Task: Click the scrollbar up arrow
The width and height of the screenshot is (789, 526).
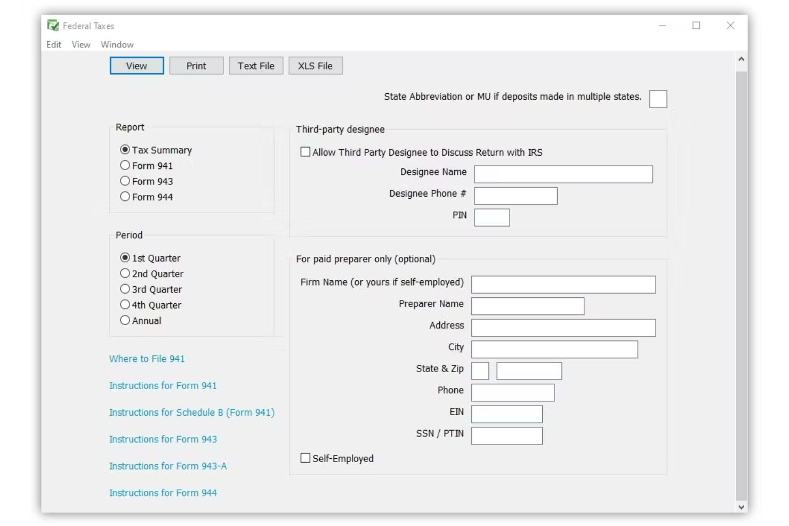Action: [741, 60]
